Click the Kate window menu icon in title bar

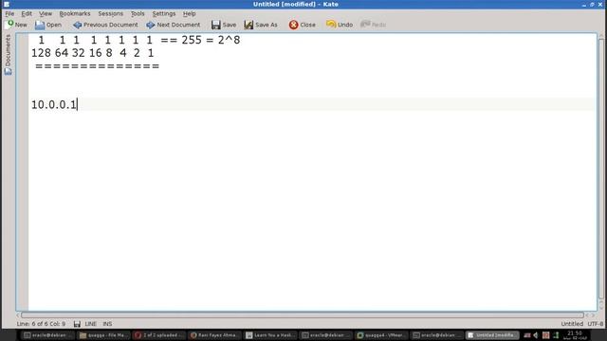pos(7,4)
